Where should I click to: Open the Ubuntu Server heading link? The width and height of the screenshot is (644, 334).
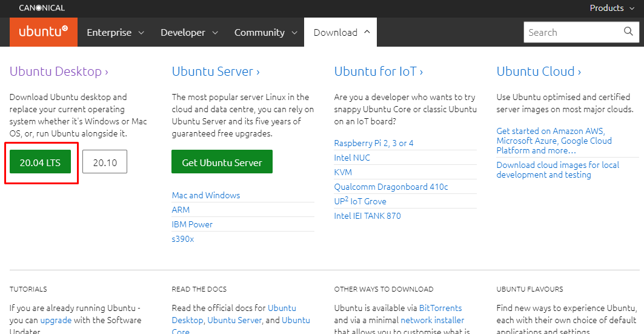tap(216, 72)
